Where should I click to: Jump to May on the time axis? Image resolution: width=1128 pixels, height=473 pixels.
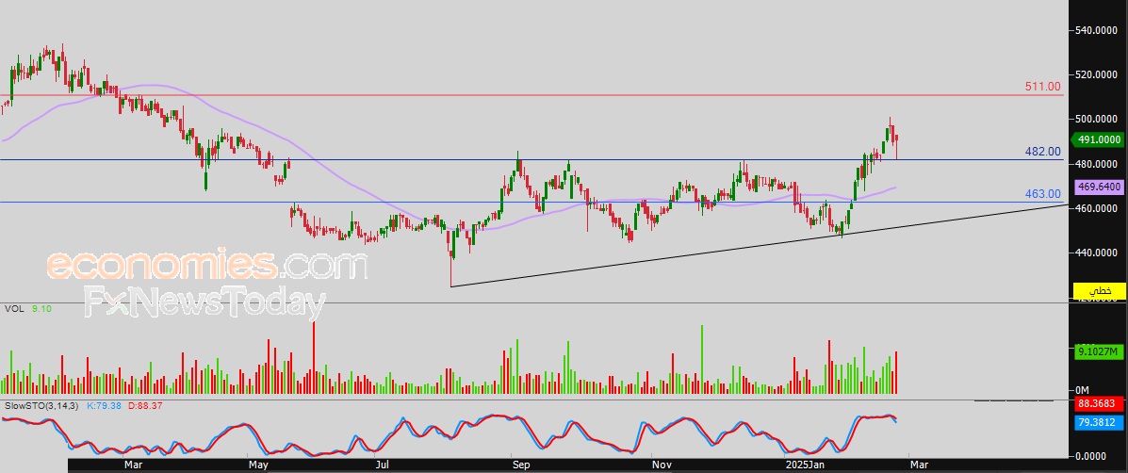[x=258, y=465]
